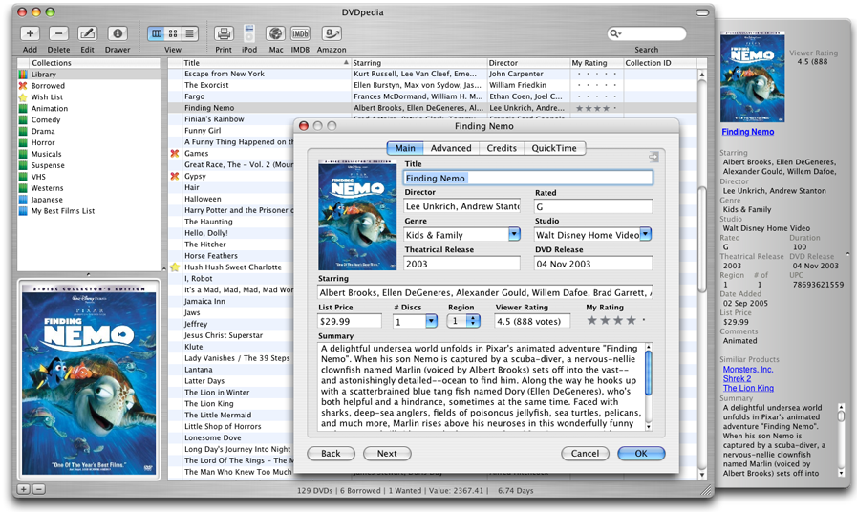Switch to column view mode
Image resolution: width=857 pixels, height=512 pixels.
(157, 33)
